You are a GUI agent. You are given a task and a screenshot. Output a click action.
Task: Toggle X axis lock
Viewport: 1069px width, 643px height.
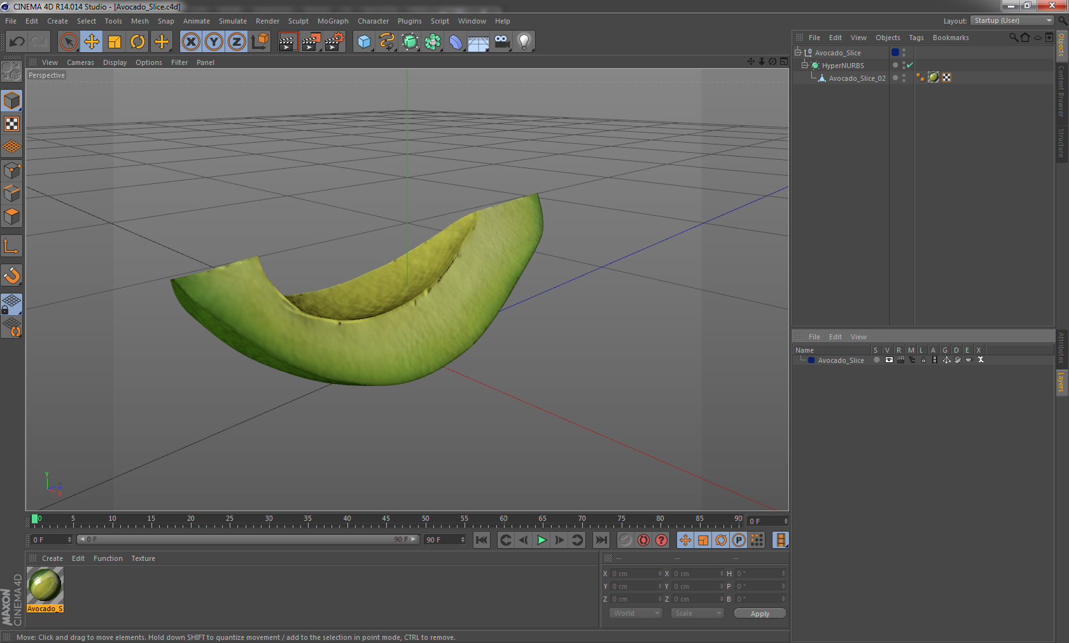pyautogui.click(x=190, y=42)
